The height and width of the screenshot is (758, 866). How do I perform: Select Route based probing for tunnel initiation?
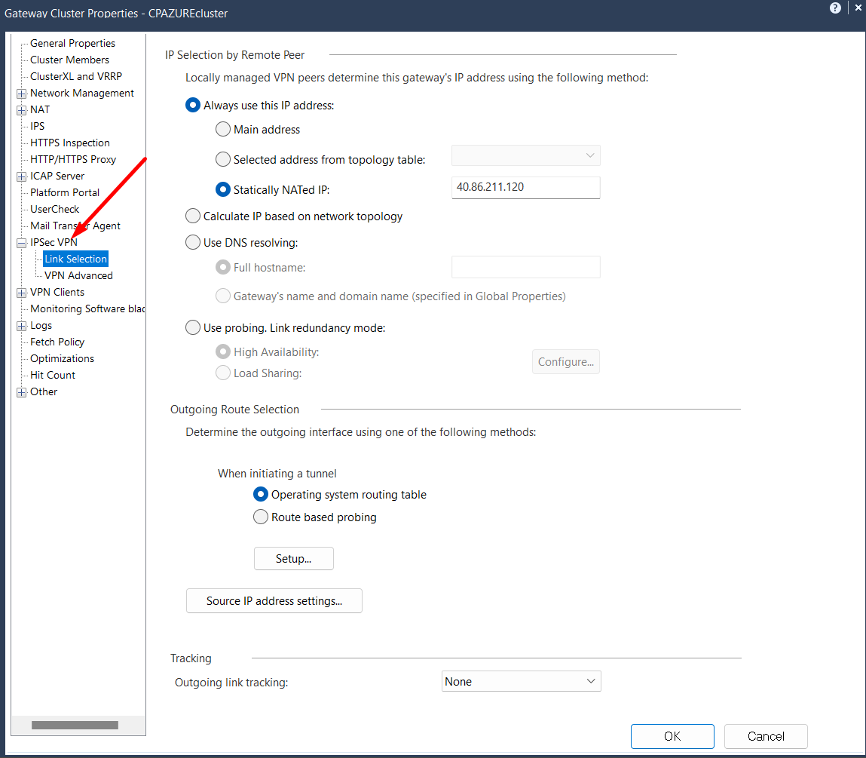(261, 517)
